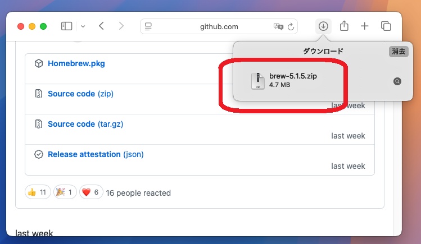Click the 4.7 MB file size label
This screenshot has width=421, height=244.
pos(279,85)
